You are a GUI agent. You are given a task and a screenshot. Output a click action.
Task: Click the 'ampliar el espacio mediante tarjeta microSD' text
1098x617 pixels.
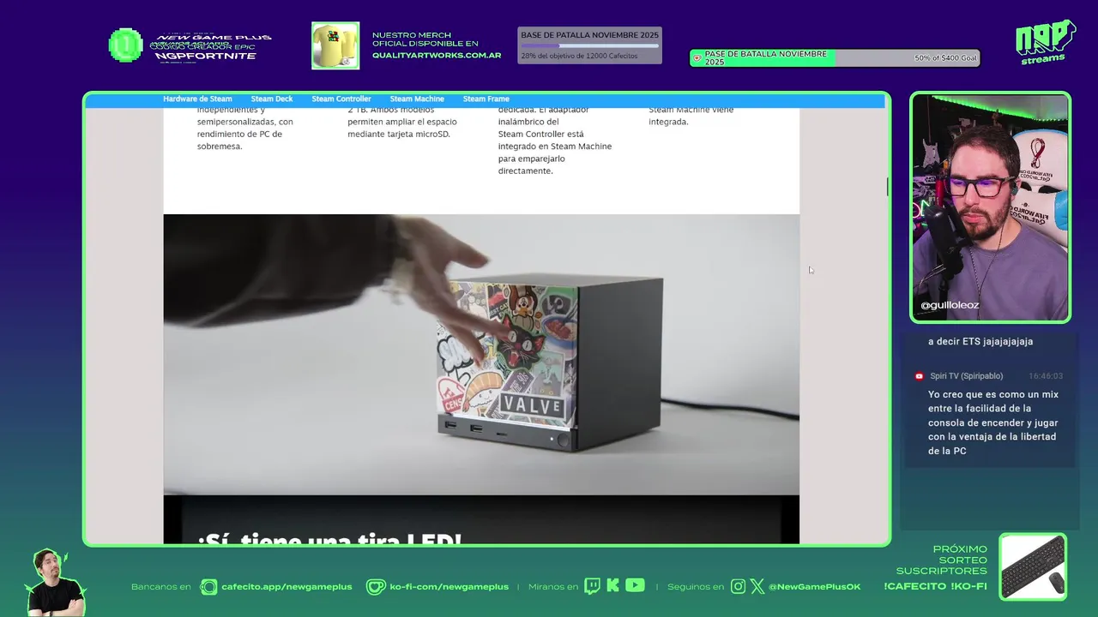pos(402,128)
